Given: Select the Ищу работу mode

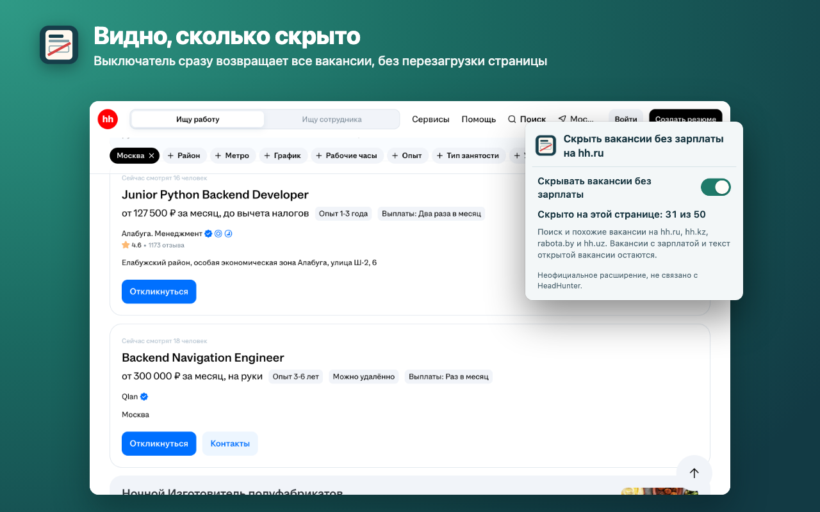Looking at the screenshot, I should point(198,120).
